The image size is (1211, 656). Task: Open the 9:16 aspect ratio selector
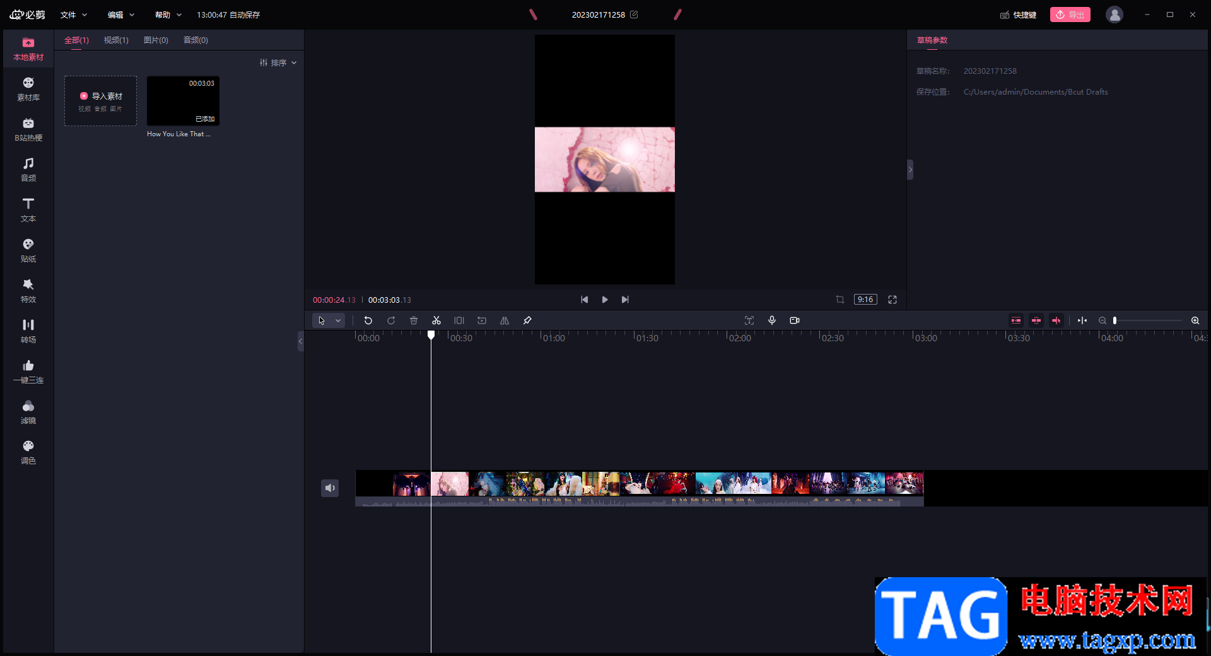point(865,300)
